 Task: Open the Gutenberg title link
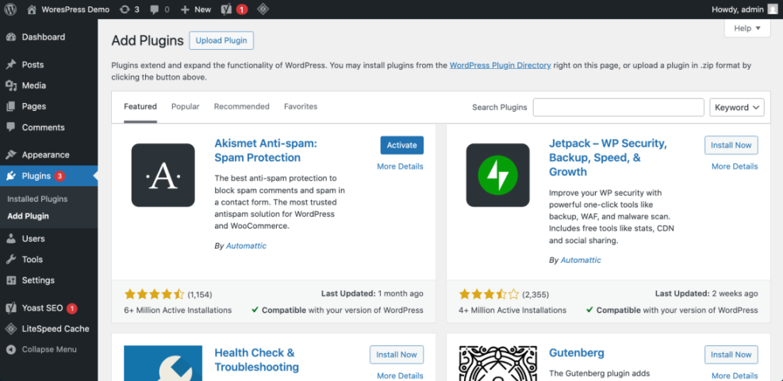[576, 353]
